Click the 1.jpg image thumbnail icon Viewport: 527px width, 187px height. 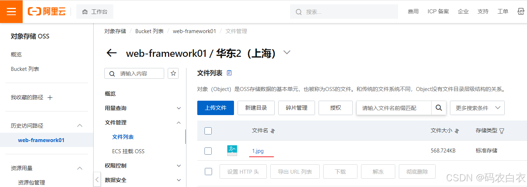[232, 150]
